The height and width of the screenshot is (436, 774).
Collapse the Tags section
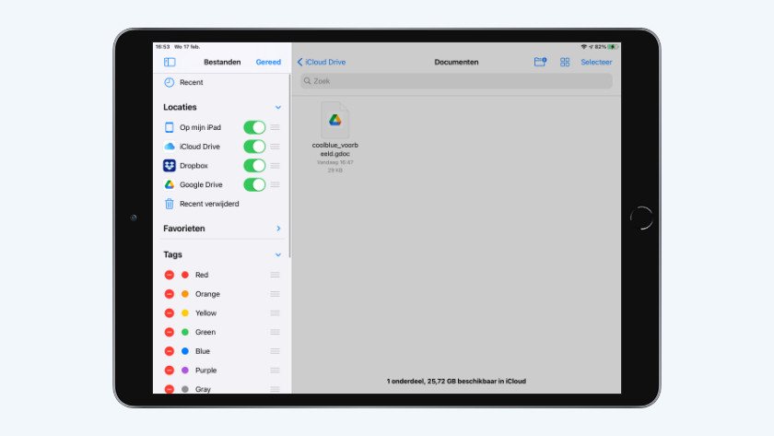point(278,254)
